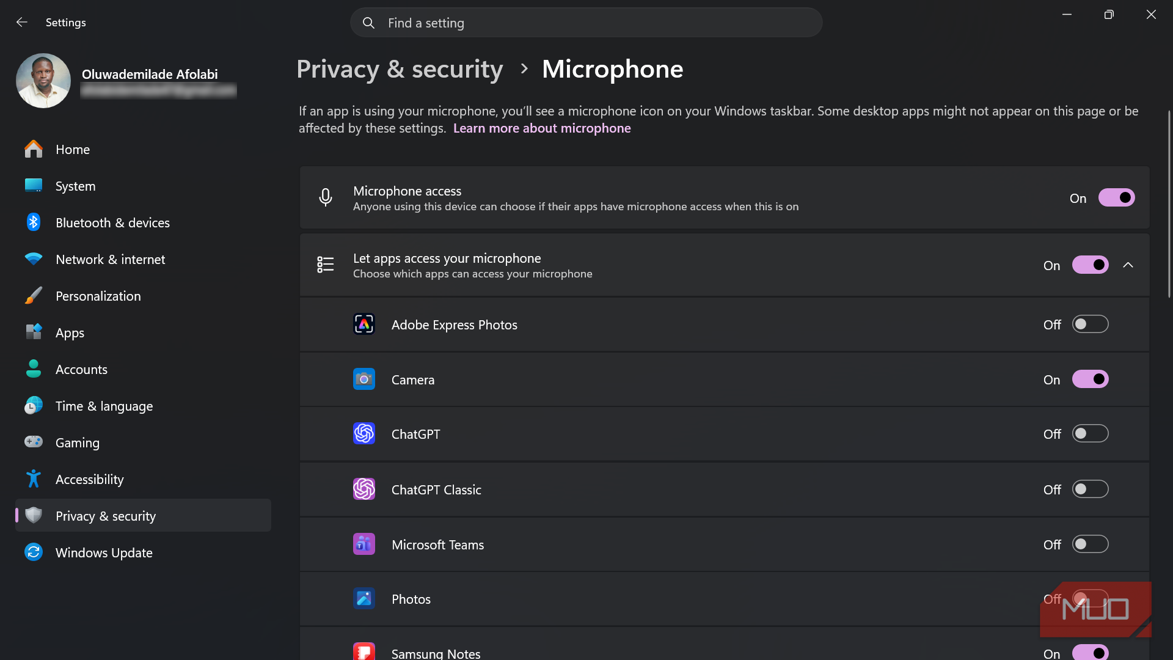Click the Microphone access title text
This screenshot has width=1173, height=660.
[407, 191]
